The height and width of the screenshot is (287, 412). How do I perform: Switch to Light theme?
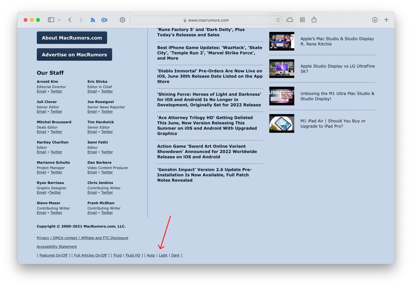click(x=163, y=255)
